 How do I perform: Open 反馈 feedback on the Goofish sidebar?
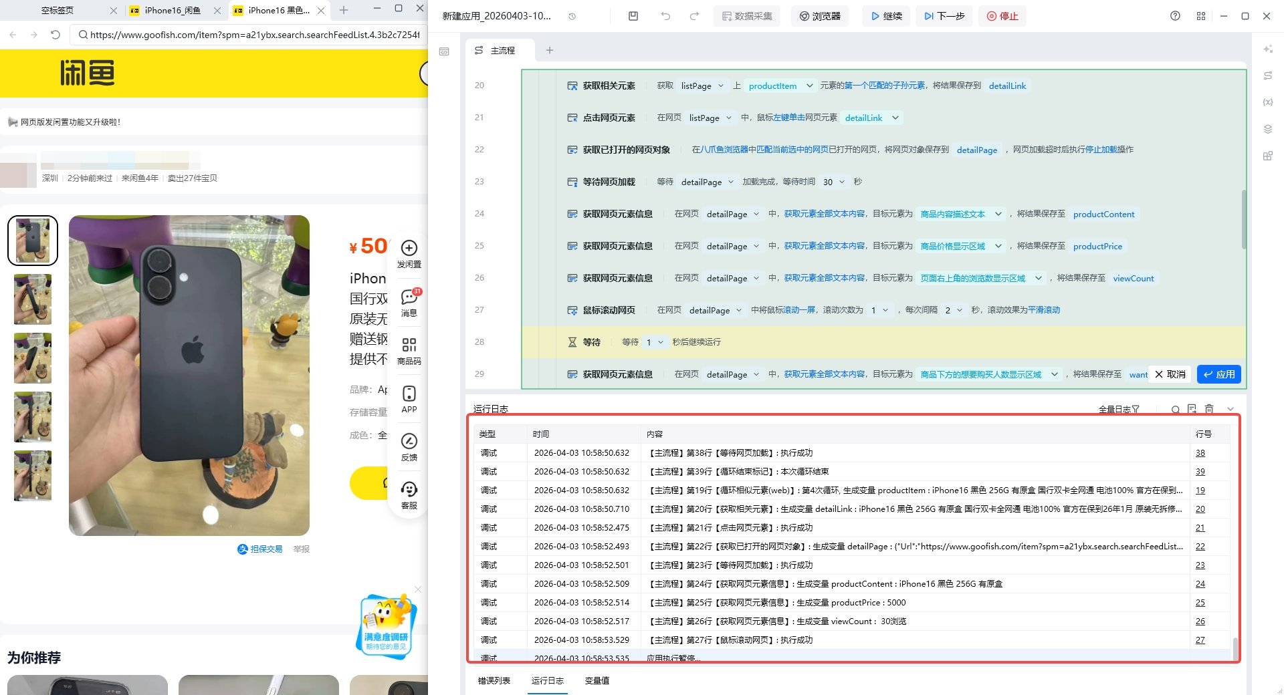(x=409, y=447)
